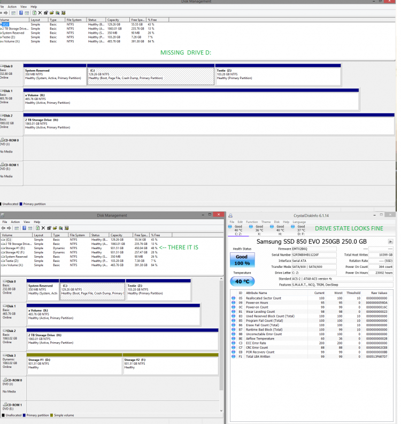Sort by % Free column in lower Disk Management
Viewport: 401px width, 424px height.
pyautogui.click(x=160, y=235)
